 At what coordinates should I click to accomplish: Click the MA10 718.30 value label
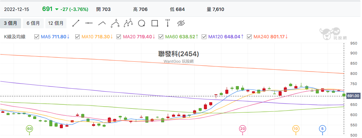pyautogui.click(x=98, y=37)
